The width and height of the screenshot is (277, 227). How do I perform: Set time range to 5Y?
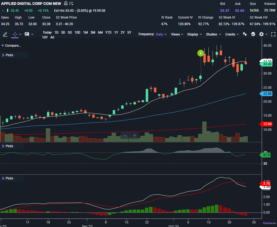pos(129,32)
